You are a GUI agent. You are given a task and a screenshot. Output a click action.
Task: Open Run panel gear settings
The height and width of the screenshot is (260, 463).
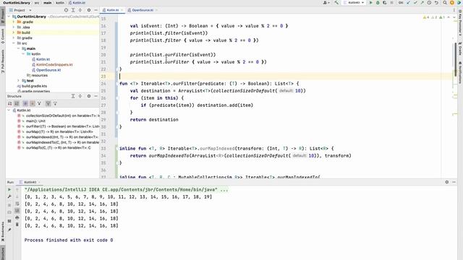447,182
